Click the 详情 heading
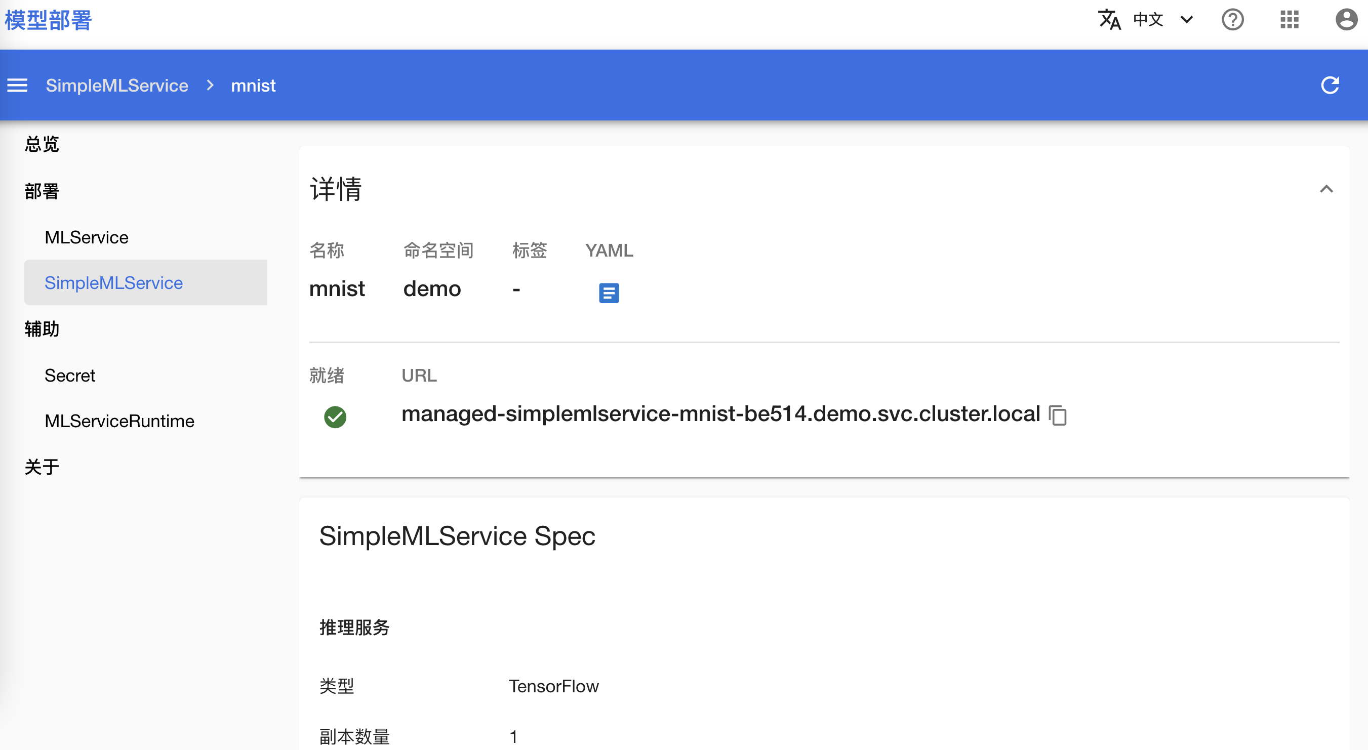Screen dimensions: 1368x750 [336, 189]
